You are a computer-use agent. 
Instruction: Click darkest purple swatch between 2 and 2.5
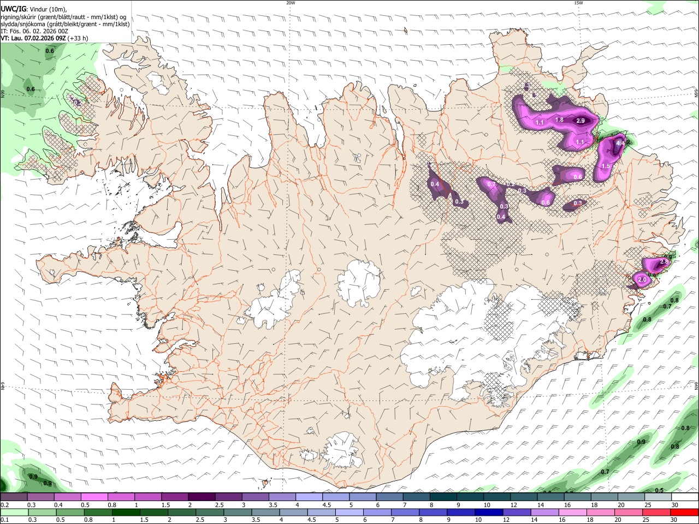coord(201,497)
